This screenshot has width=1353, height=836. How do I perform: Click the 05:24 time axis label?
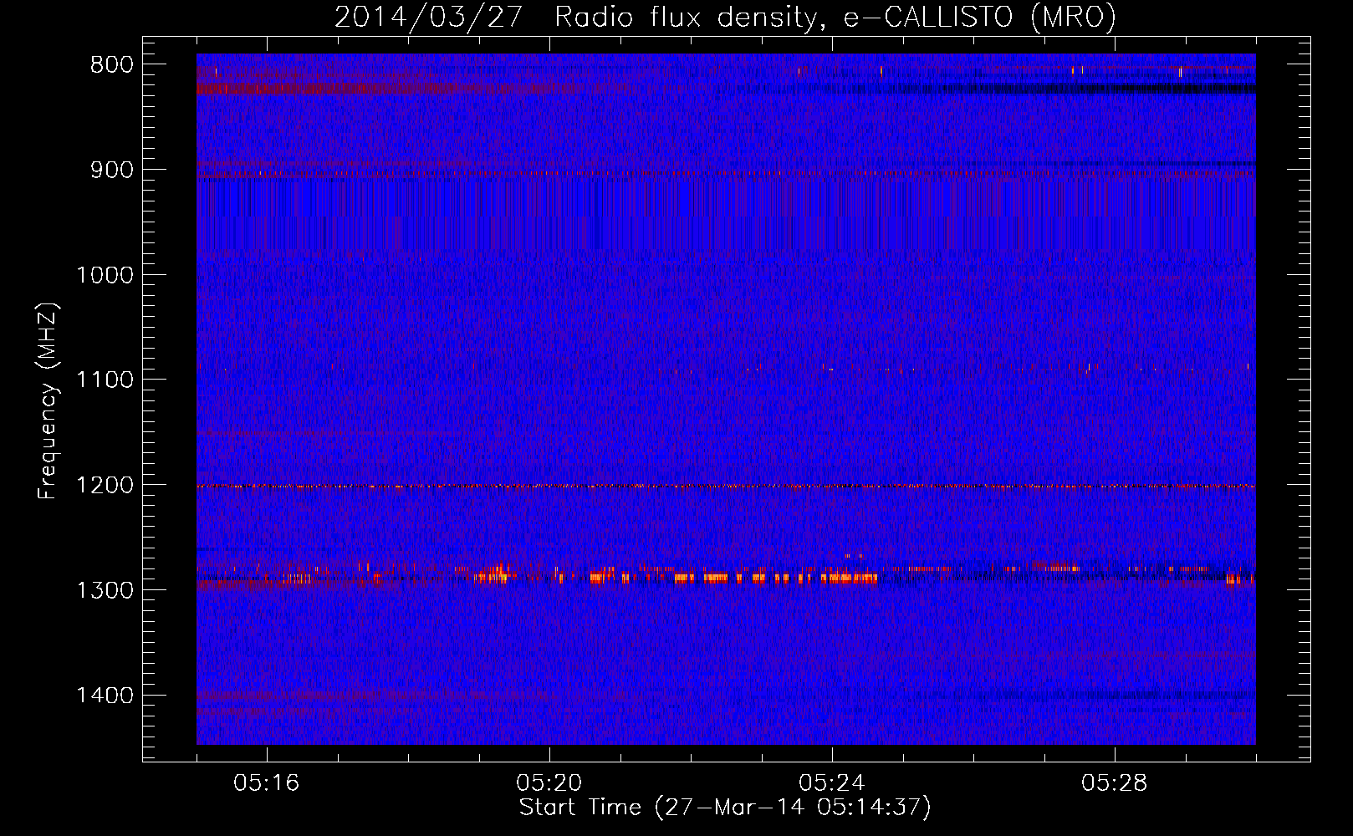click(832, 783)
